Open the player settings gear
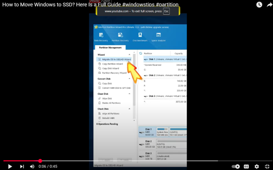 coord(257,166)
